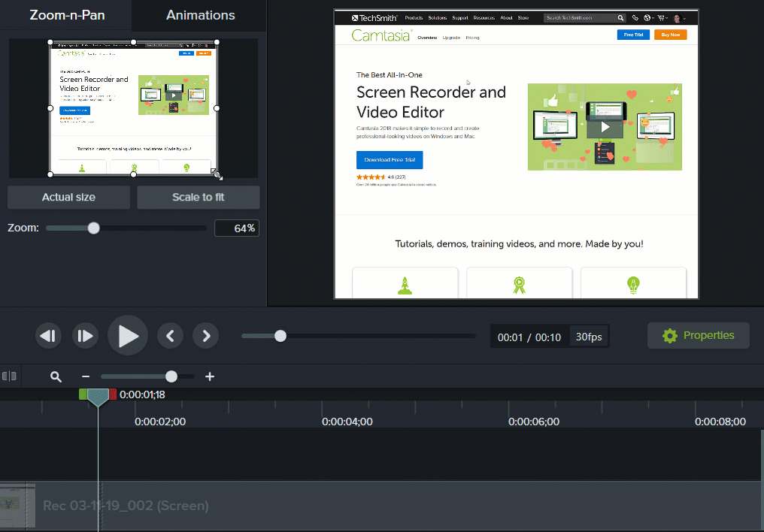Open the Store menu in the preview
The width and height of the screenshot is (764, 532).
pos(523,18)
